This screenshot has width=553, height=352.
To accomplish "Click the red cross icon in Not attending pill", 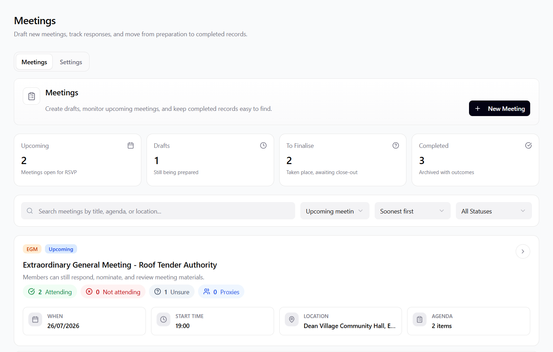I will click(89, 292).
